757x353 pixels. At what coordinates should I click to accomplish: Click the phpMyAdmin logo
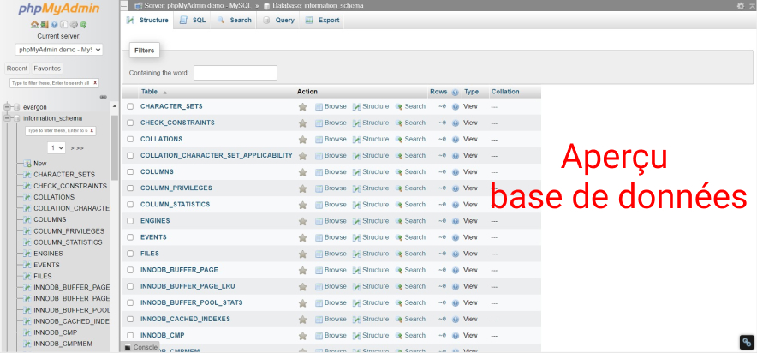tap(59, 9)
